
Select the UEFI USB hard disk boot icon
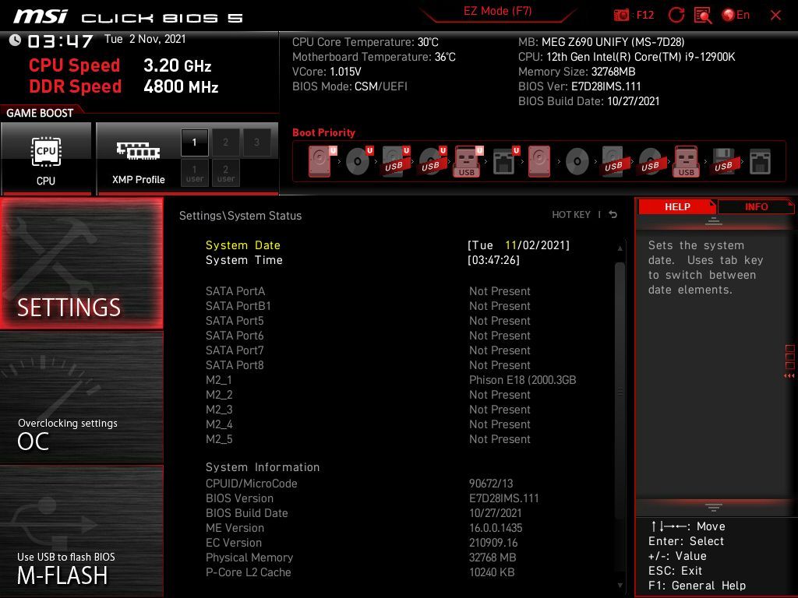point(396,161)
